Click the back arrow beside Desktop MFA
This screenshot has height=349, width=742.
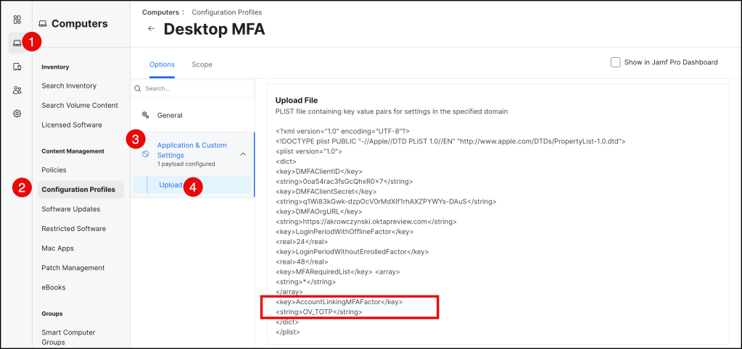(151, 29)
